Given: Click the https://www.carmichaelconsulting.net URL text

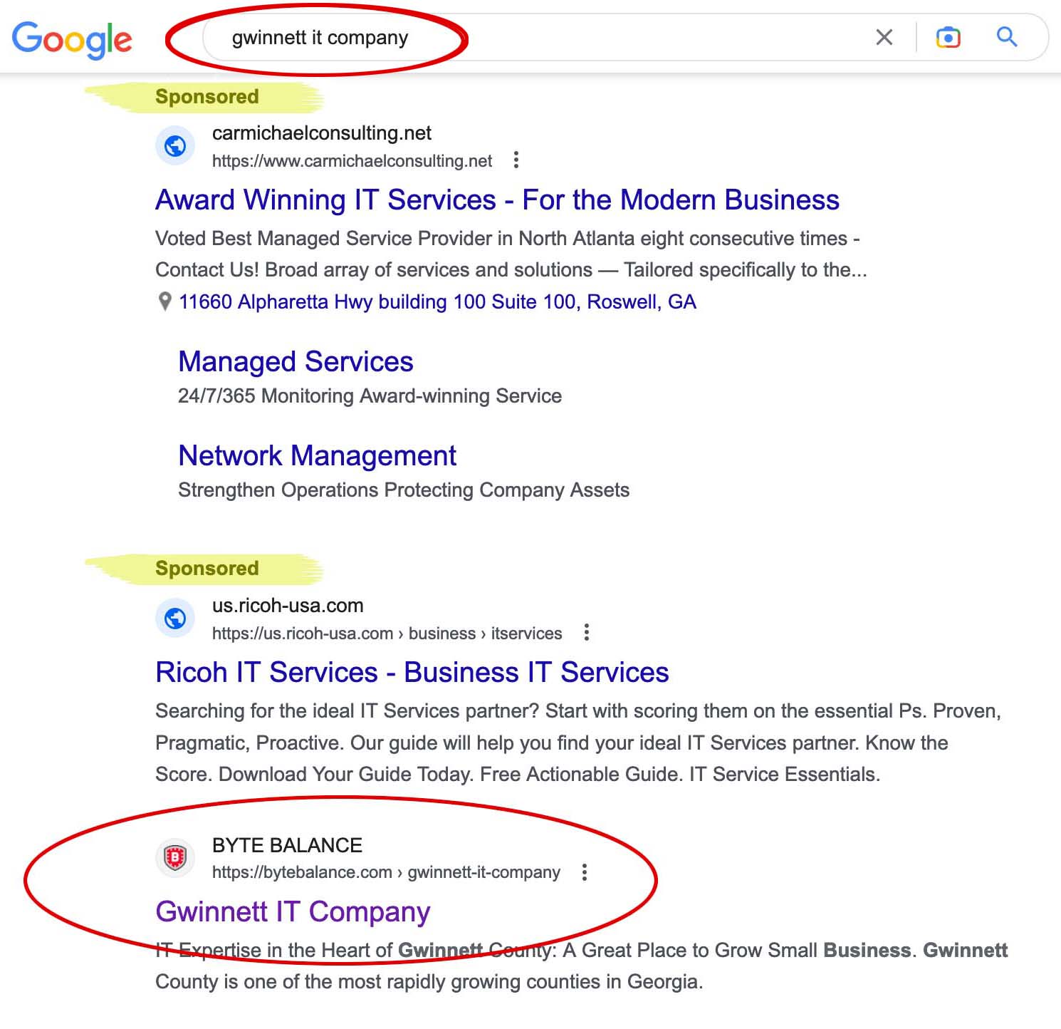Looking at the screenshot, I should coord(352,161).
